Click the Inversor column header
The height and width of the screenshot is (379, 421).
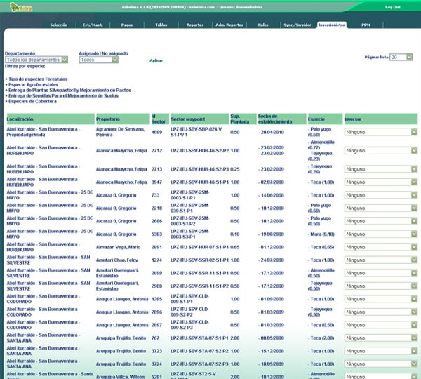(x=381, y=119)
